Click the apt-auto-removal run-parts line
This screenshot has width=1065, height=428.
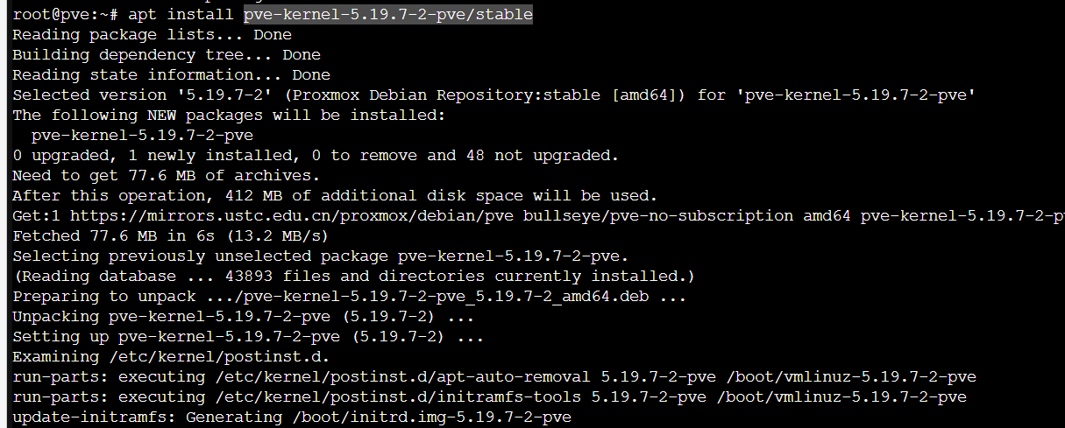(493, 376)
